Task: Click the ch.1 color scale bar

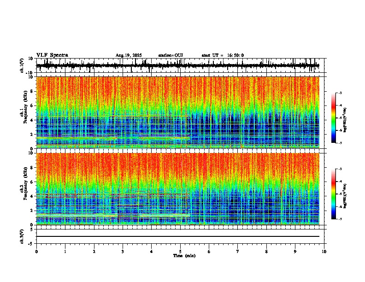Action: pyautogui.click(x=334, y=118)
